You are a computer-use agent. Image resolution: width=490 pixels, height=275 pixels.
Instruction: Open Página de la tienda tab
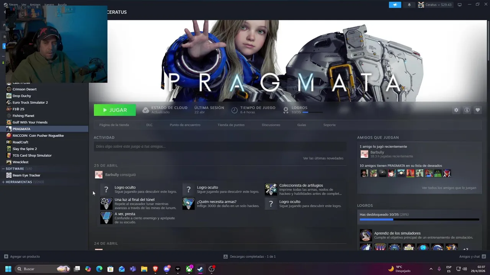[114, 125]
